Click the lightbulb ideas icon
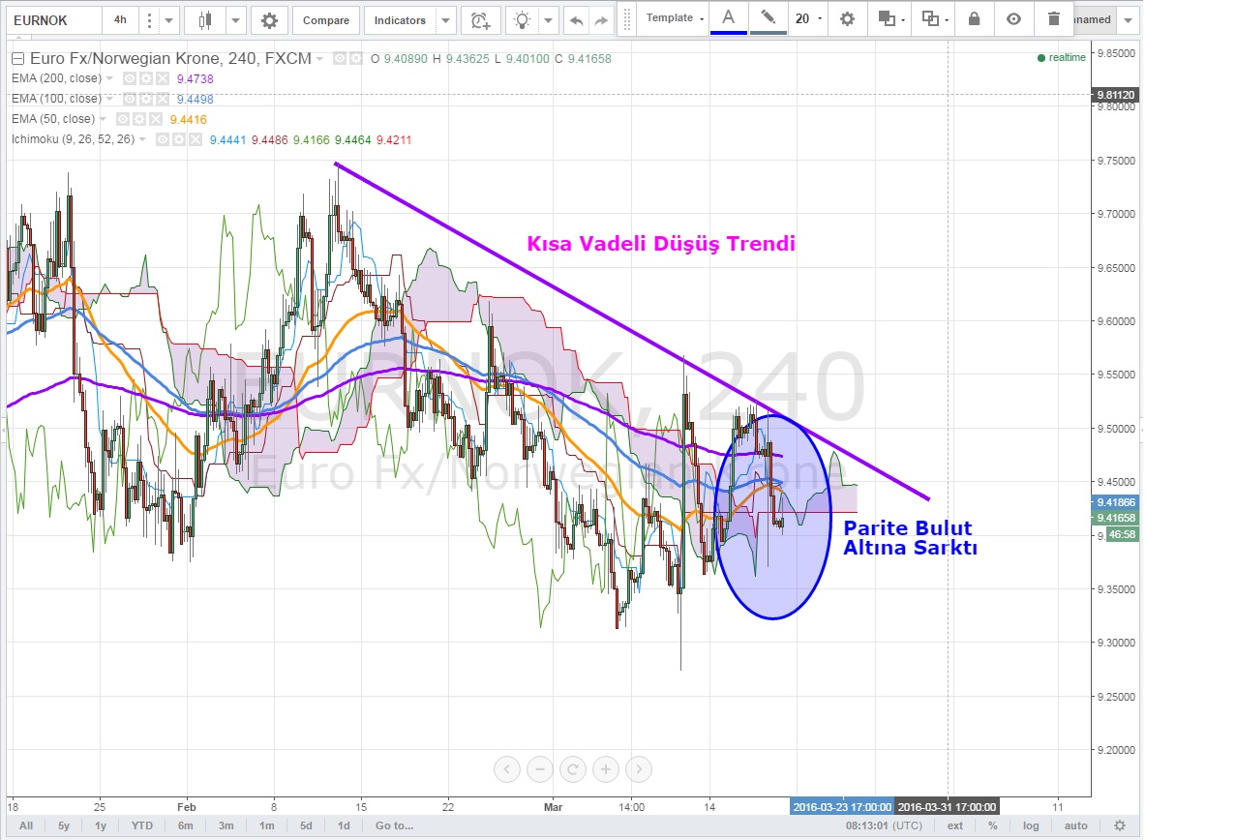 (523, 19)
